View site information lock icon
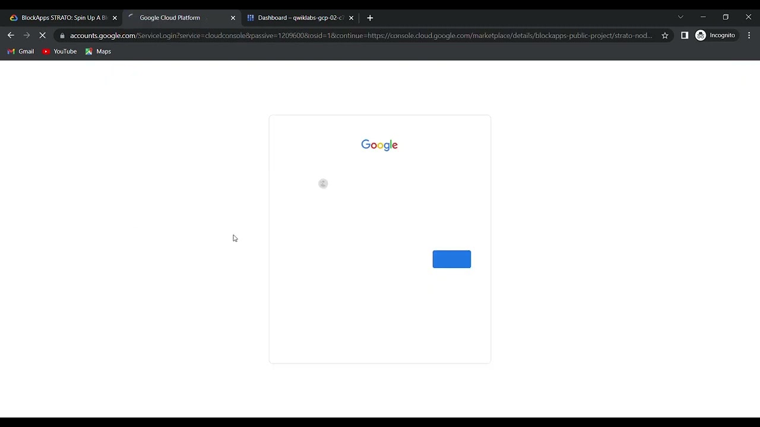The width and height of the screenshot is (760, 427). 62,36
